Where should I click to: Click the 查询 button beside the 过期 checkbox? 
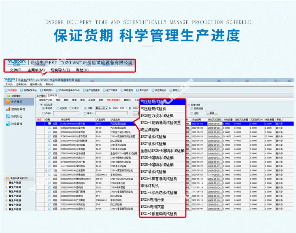point(212,113)
